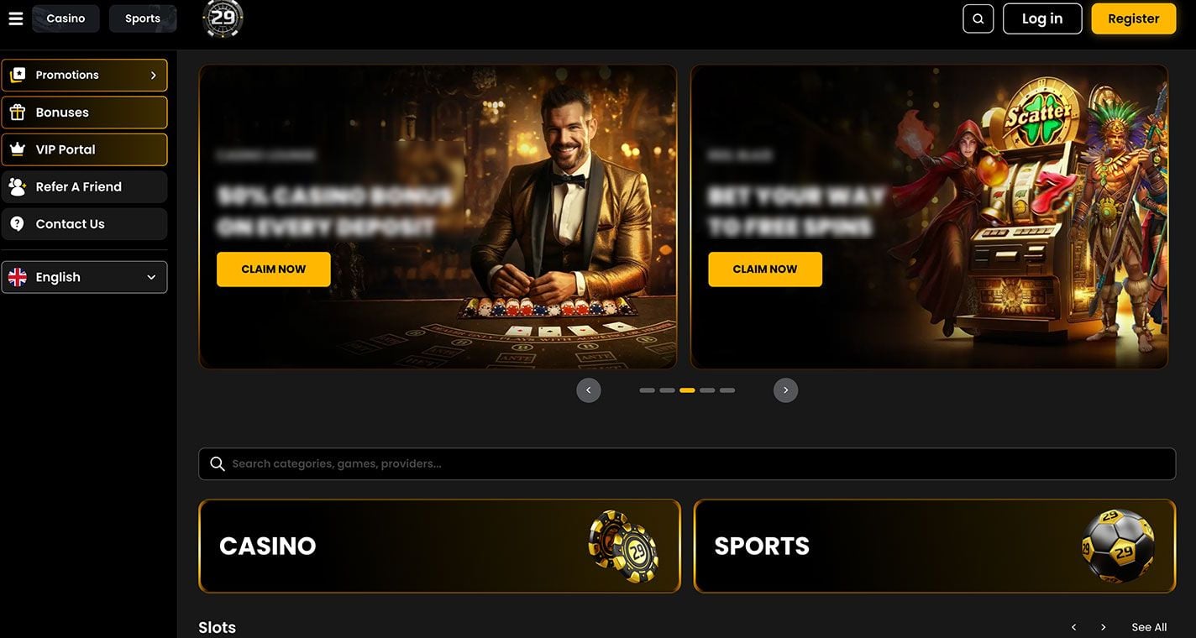Open the English language dropdown
Image resolution: width=1196 pixels, height=638 pixels.
point(84,277)
